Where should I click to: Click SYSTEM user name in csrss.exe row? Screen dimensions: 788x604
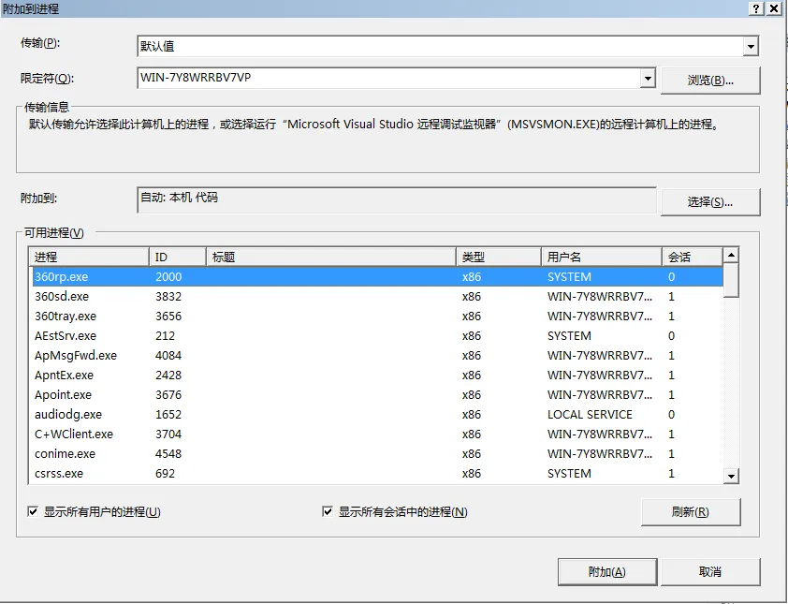click(569, 473)
